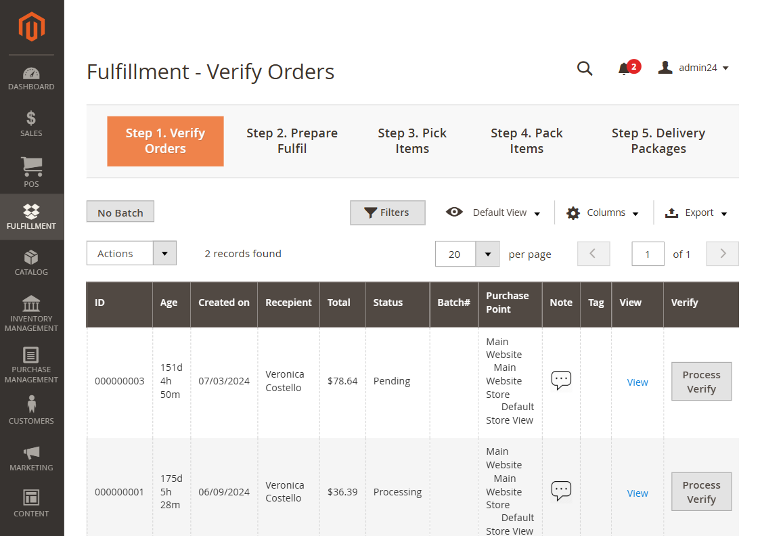
Task: Open note icon for order 000000003
Action: (561, 380)
